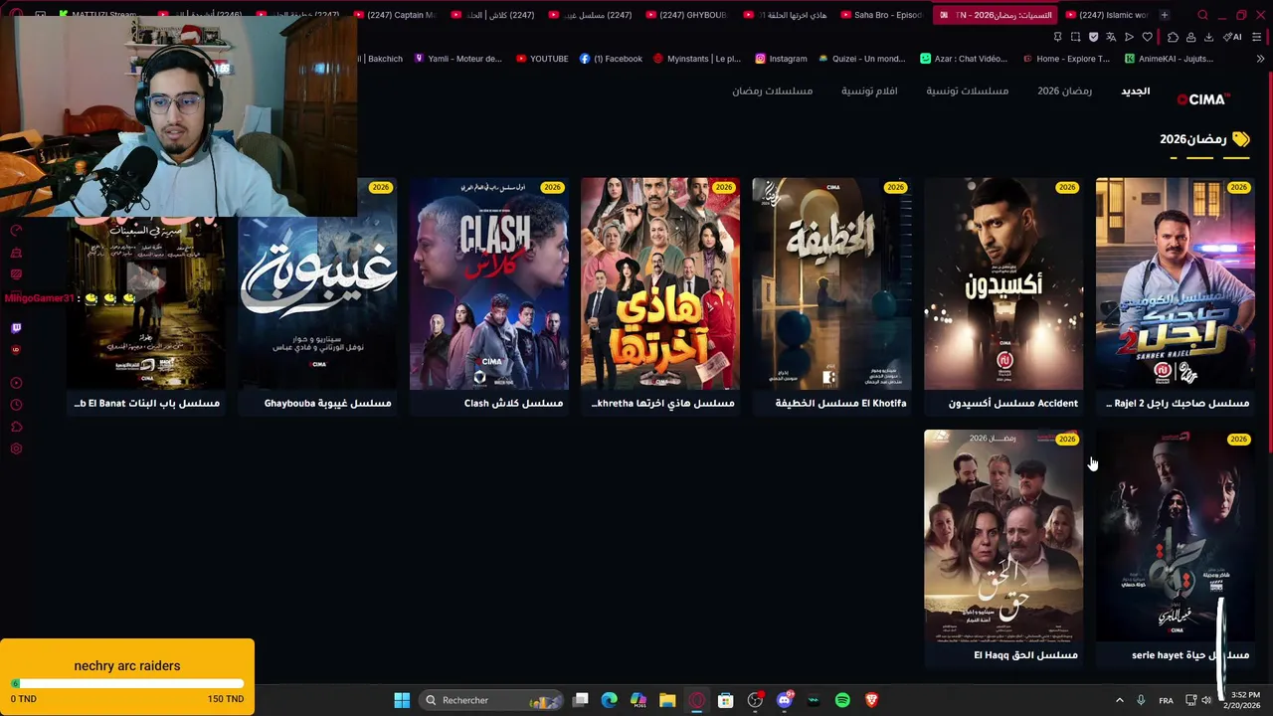The width and height of the screenshot is (1273, 716).
Task: Click the nechry arc raiders donation progress bar
Action: pos(127,683)
